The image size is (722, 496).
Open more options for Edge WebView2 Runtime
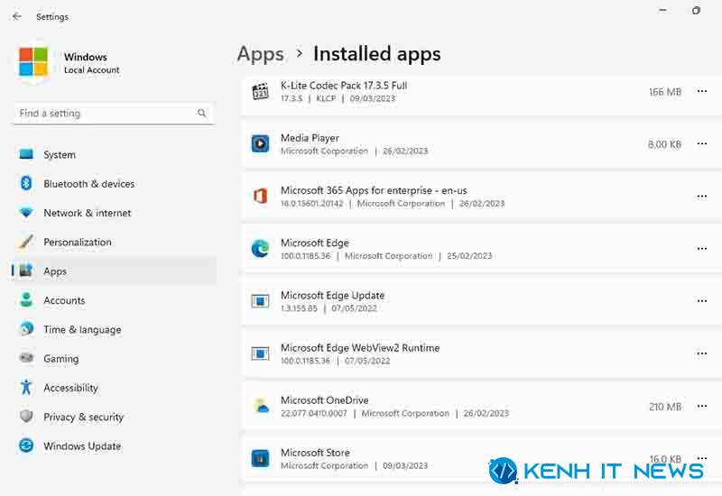point(702,354)
